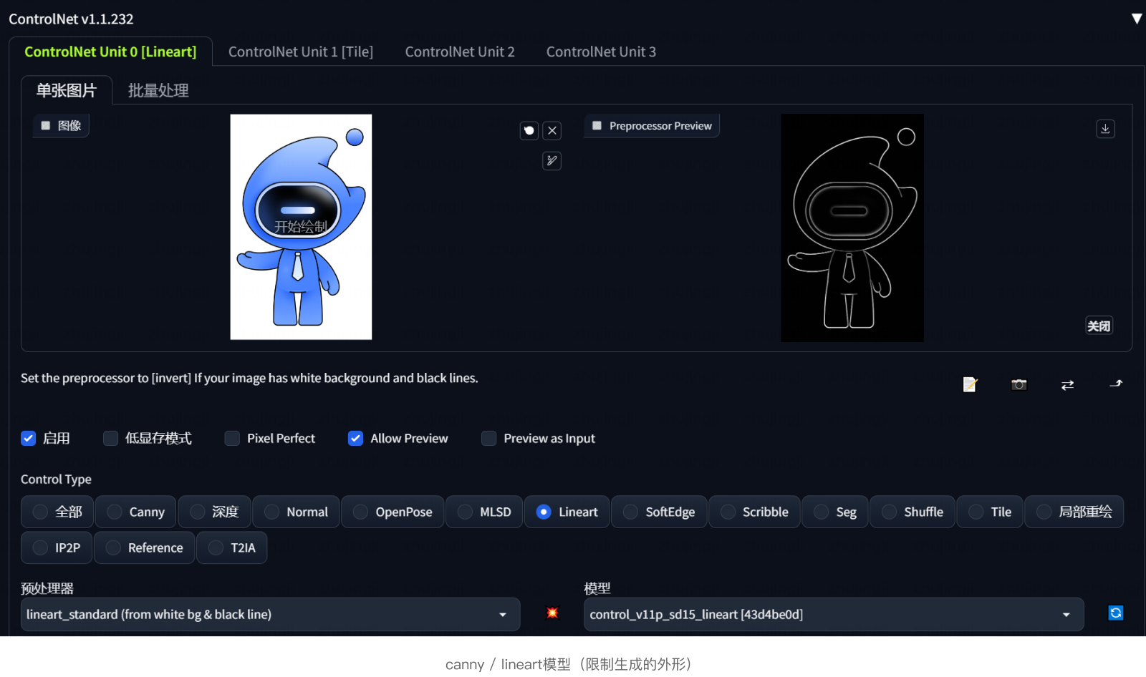Click the curved arrow send-dimensions icon

1116,384
